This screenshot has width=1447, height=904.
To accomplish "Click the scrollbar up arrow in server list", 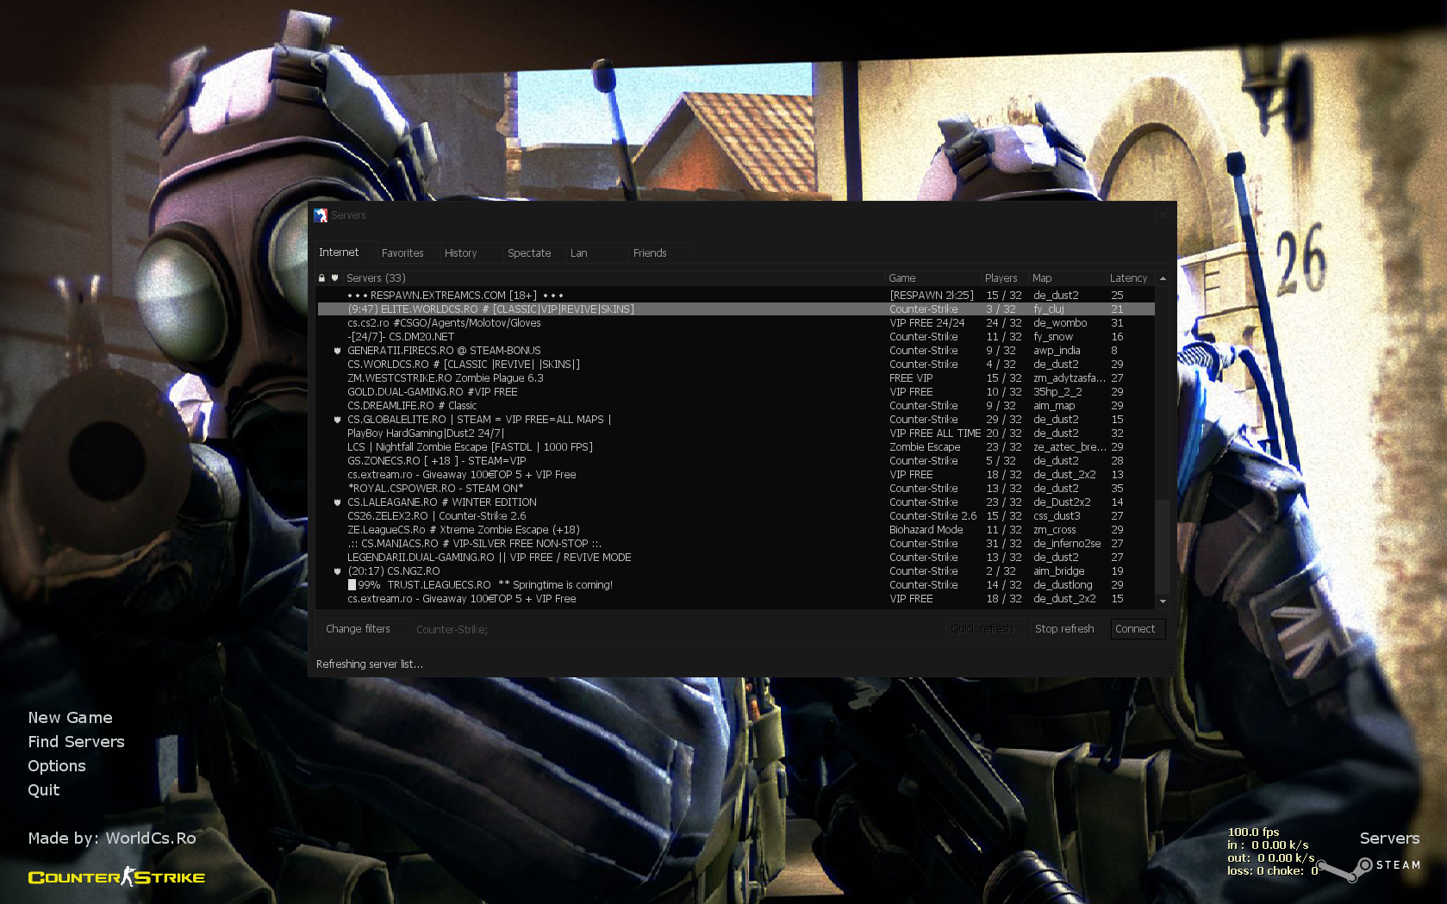I will click(1163, 278).
